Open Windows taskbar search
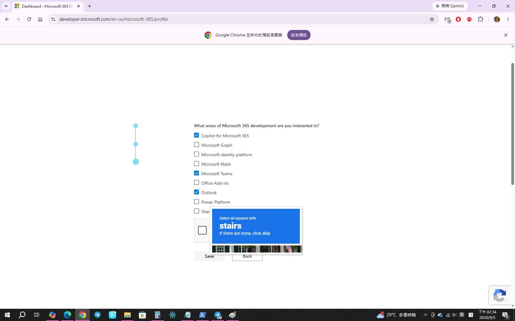The height and width of the screenshot is (321, 515). point(22,315)
